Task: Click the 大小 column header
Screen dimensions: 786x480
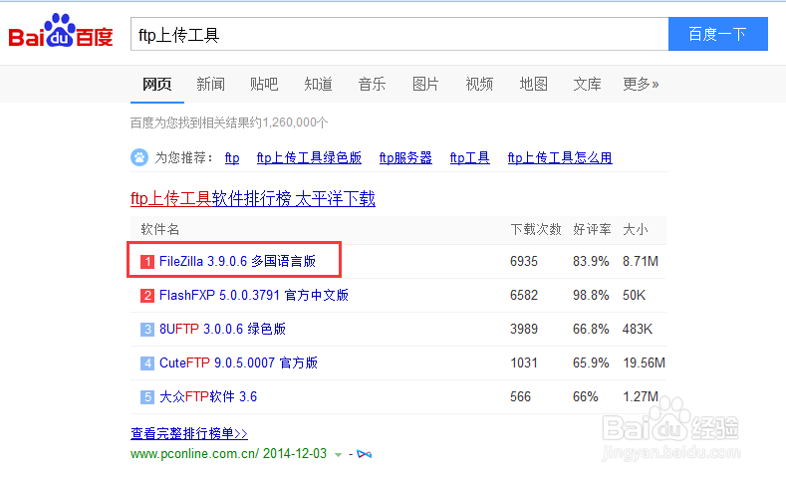Action: [x=636, y=229]
